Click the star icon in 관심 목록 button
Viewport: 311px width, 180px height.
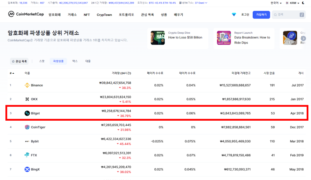click(13, 61)
